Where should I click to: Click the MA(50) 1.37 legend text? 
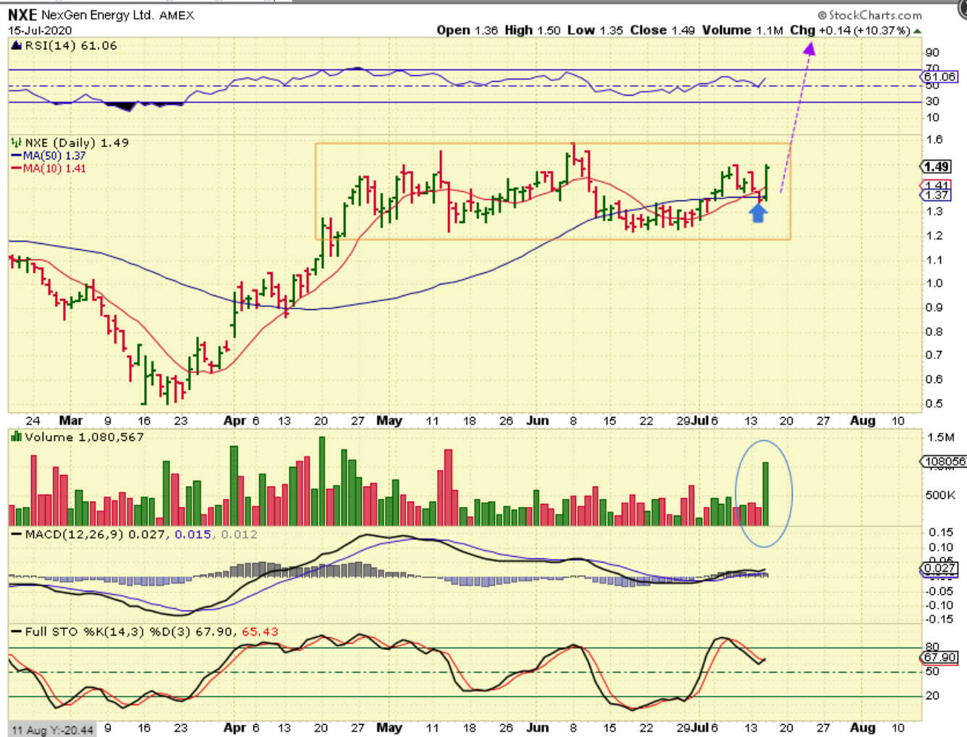[54, 156]
